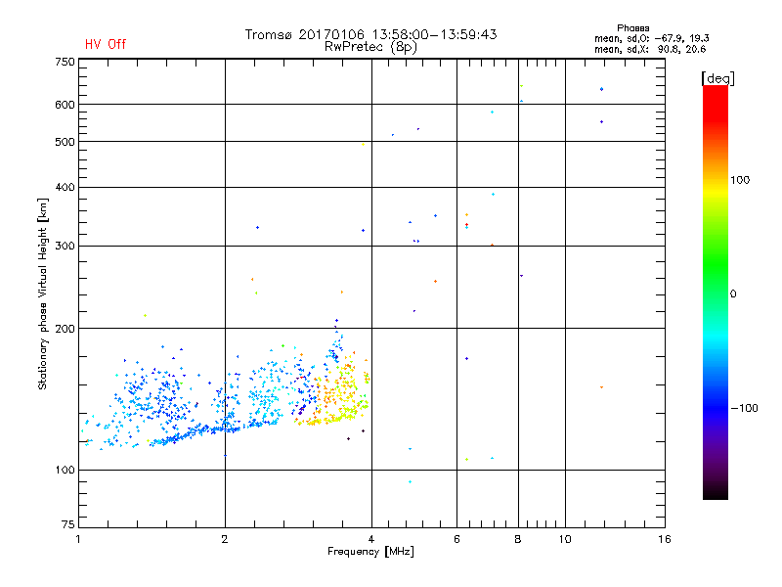Click the 'mean, sd,O: -67.9, 19.3' line
The image size is (782, 587).
tap(651, 38)
